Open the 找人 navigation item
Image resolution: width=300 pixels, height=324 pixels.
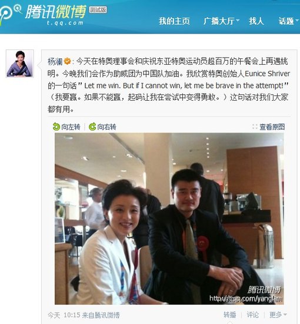click(x=256, y=21)
